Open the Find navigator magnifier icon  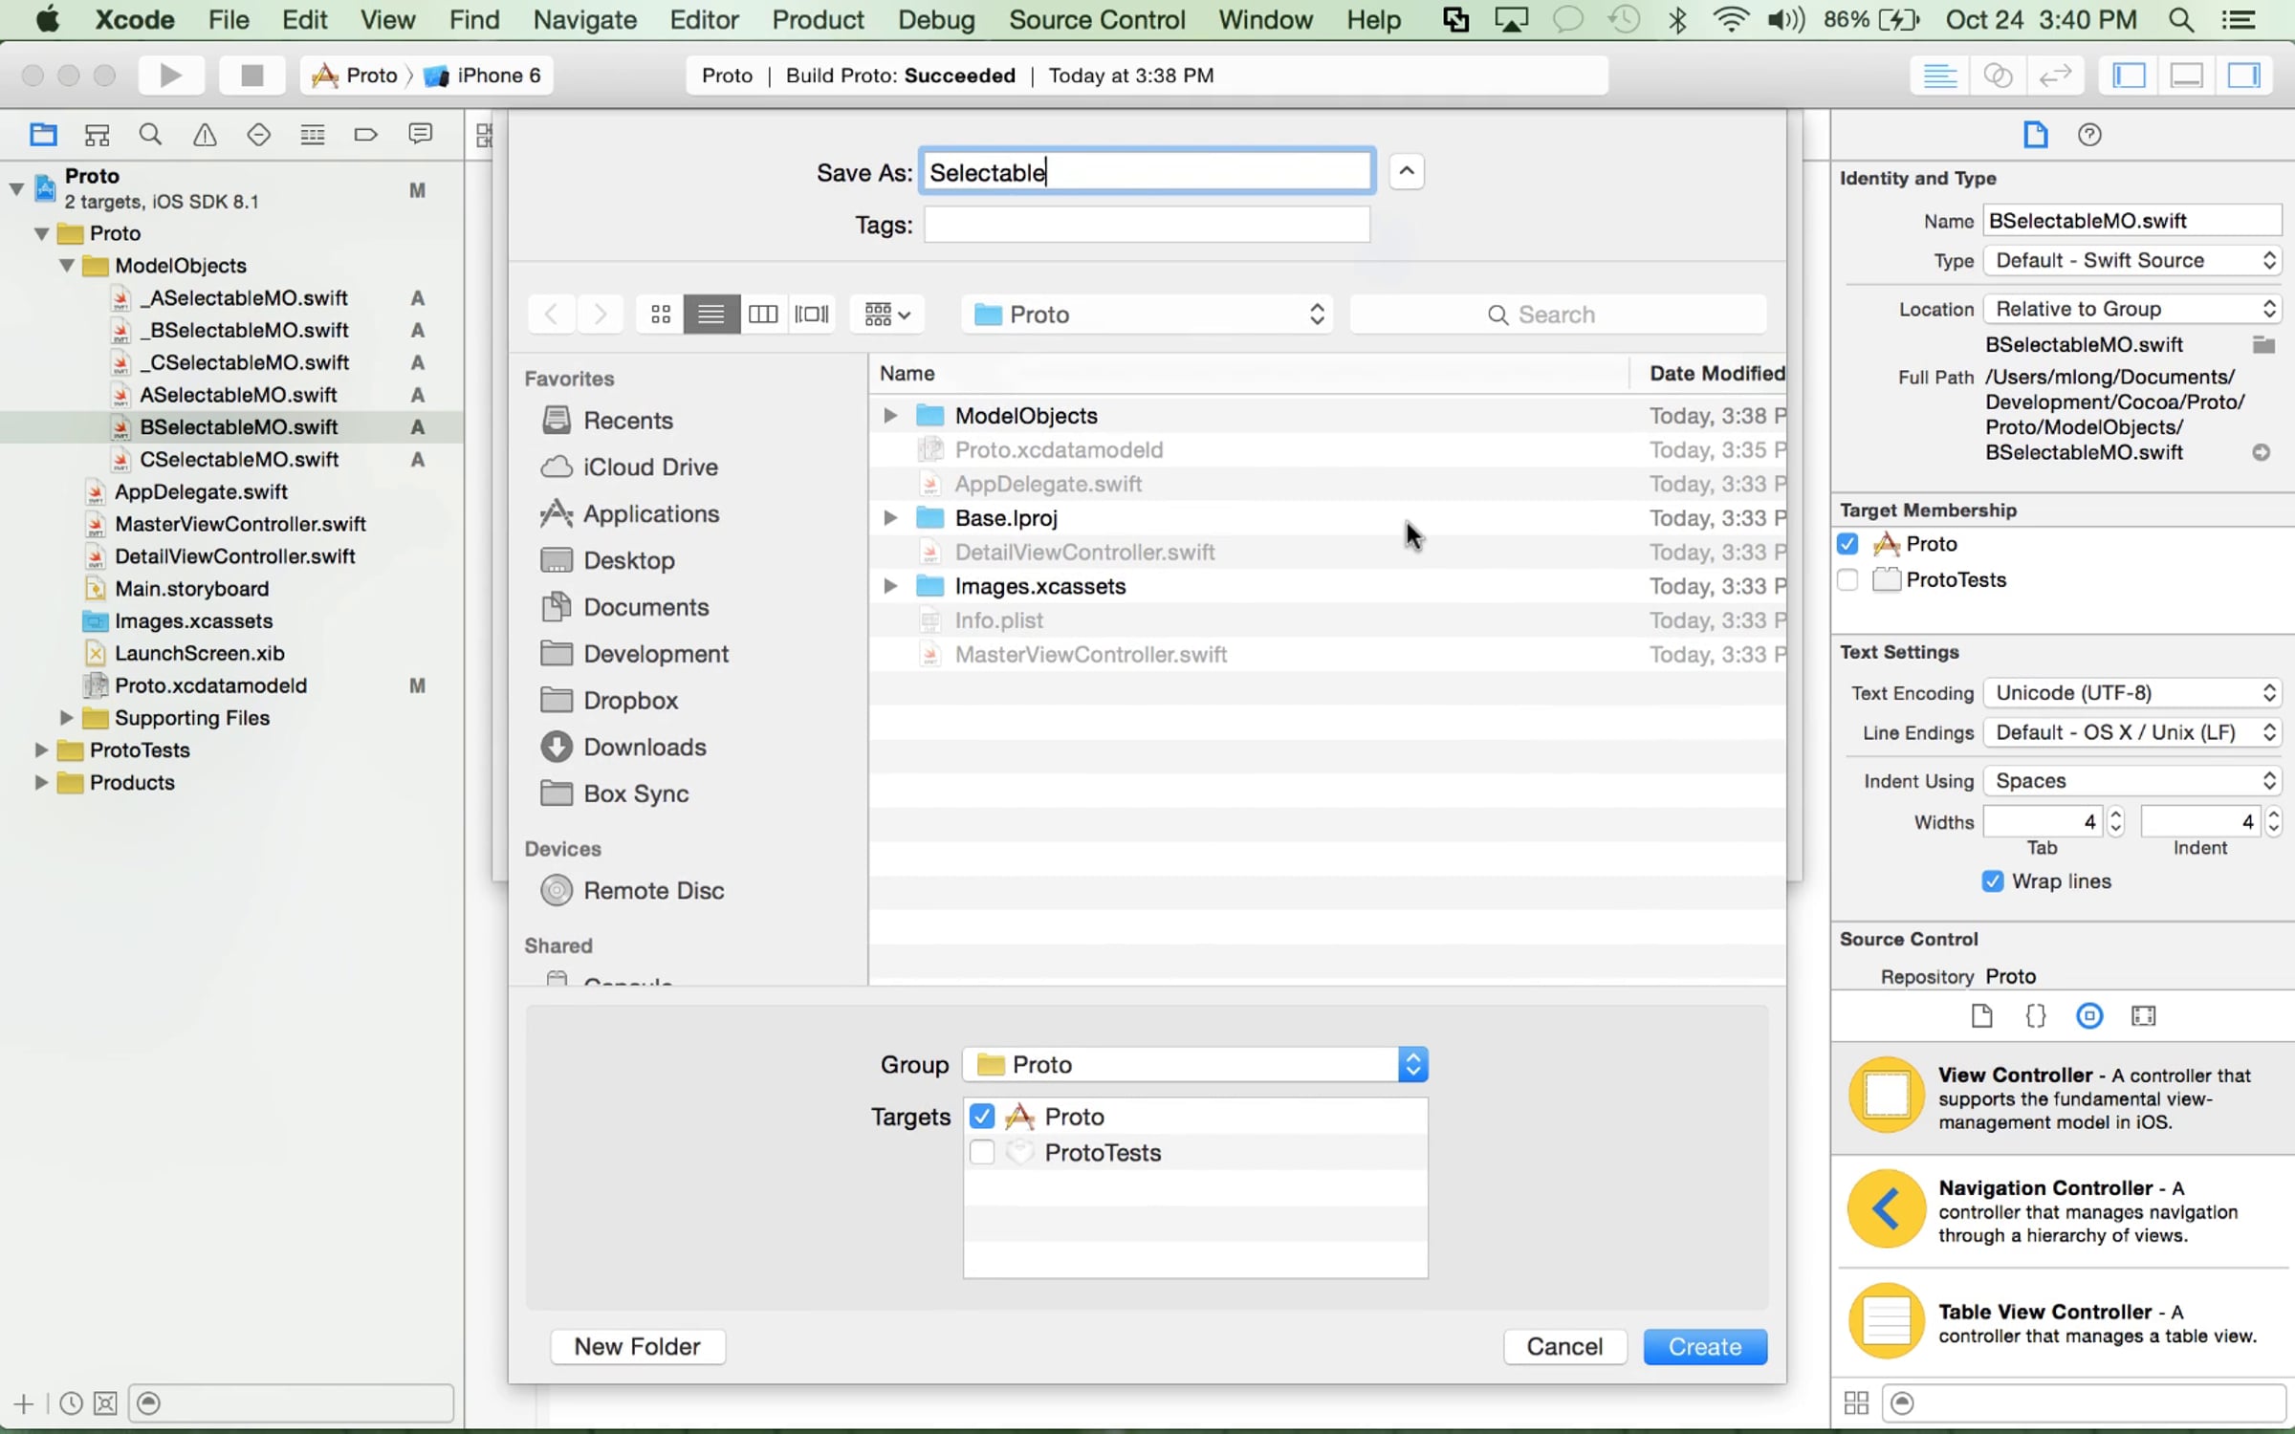point(150,135)
